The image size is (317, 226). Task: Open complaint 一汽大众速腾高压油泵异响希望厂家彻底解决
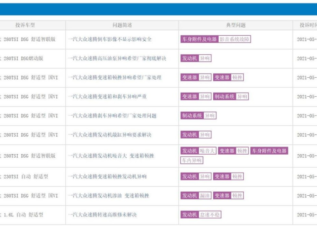pos(117,58)
